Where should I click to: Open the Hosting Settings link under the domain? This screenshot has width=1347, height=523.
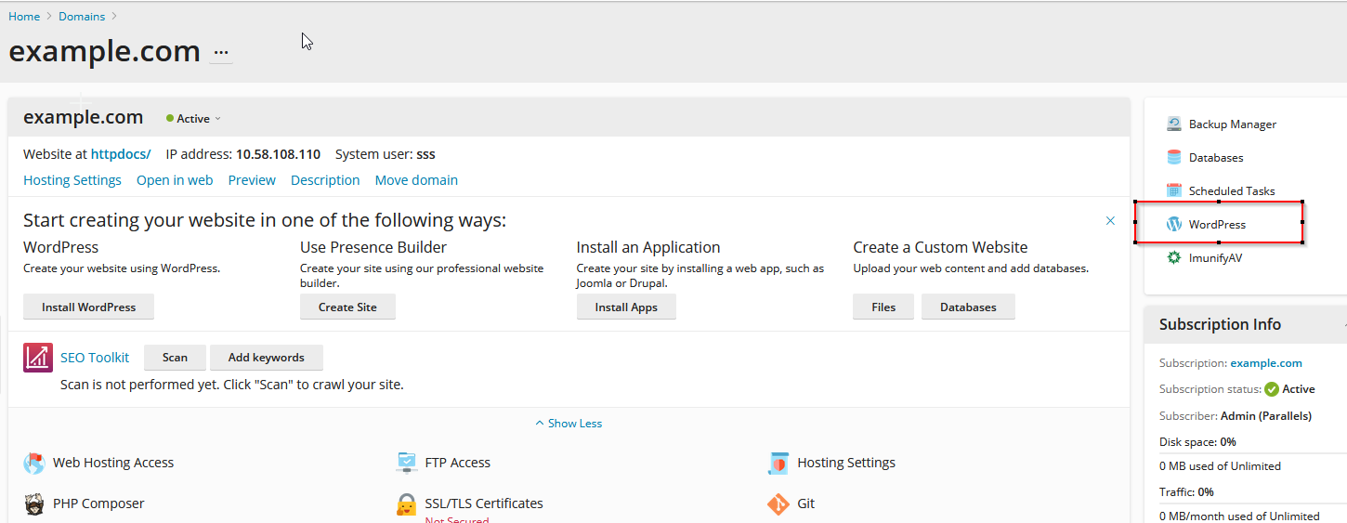click(72, 180)
